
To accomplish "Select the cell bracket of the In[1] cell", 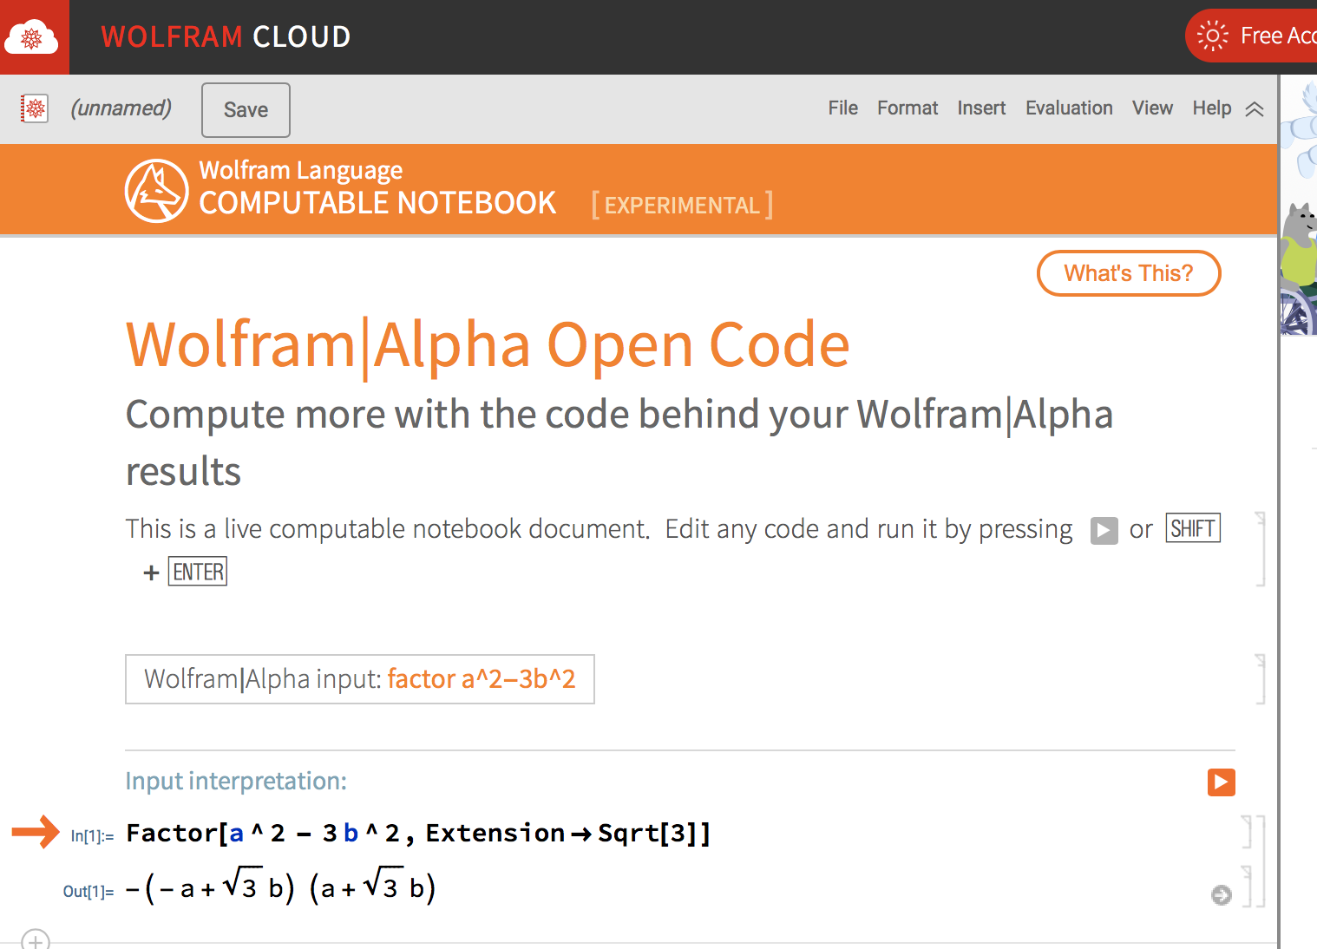I will 1247,832.
